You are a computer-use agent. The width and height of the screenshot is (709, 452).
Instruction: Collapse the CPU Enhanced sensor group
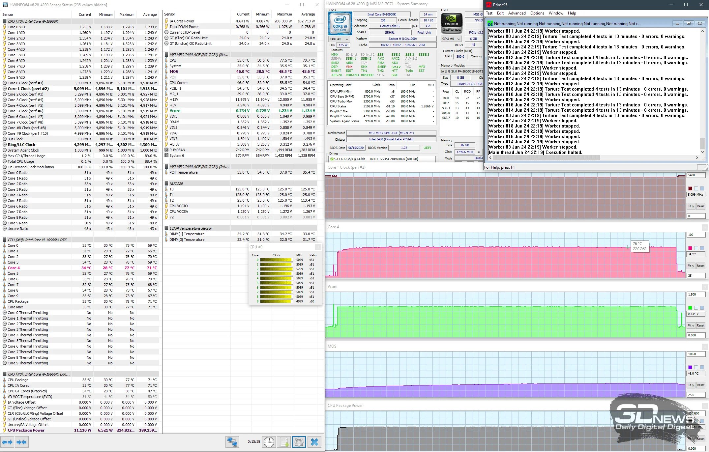(5, 374)
